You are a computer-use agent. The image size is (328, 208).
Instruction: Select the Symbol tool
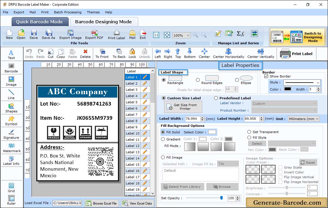coord(11,121)
